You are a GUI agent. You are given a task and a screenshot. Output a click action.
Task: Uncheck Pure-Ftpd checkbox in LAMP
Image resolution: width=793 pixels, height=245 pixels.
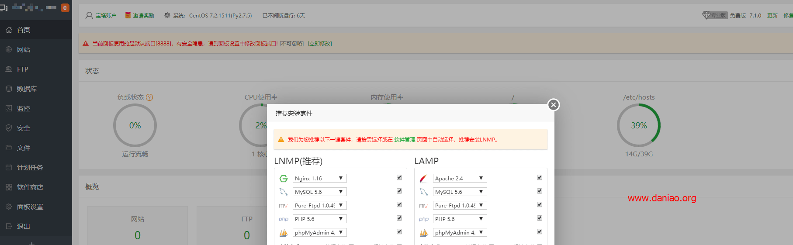click(x=540, y=204)
